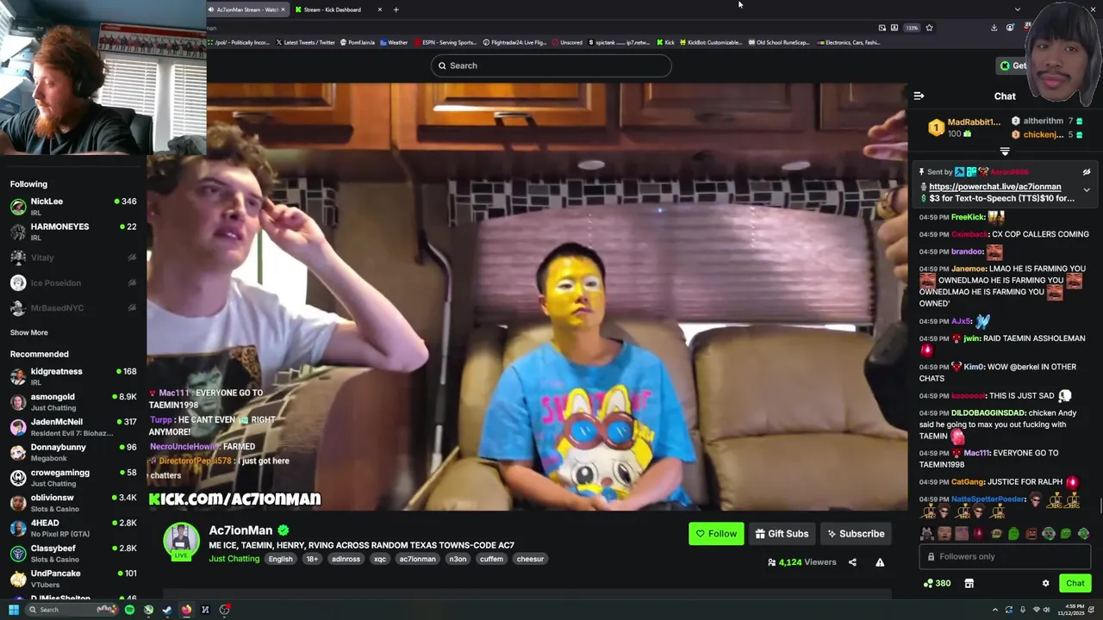
Task: Open UndPancake recommended channel
Action: click(x=73, y=579)
